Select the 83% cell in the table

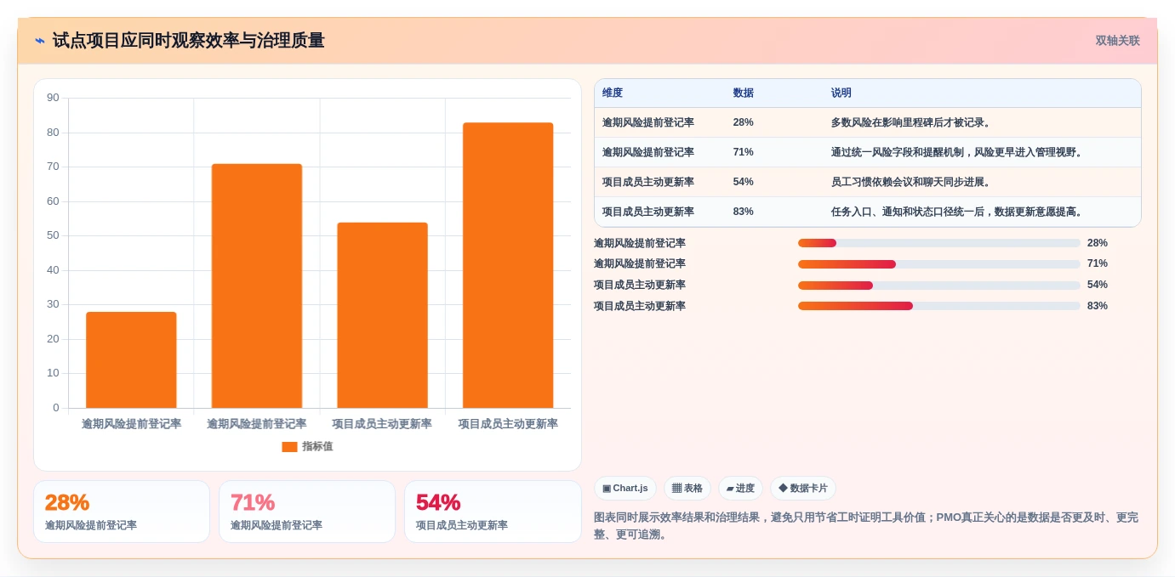[x=743, y=212]
